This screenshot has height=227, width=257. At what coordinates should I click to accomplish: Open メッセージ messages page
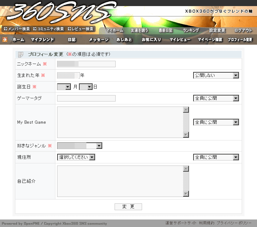coord(99,40)
